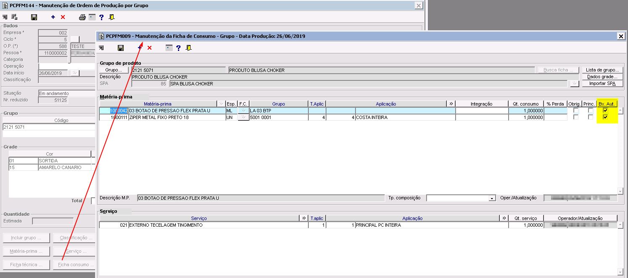Click the % Perda column header
This screenshot has height=278, width=628.
(555, 104)
